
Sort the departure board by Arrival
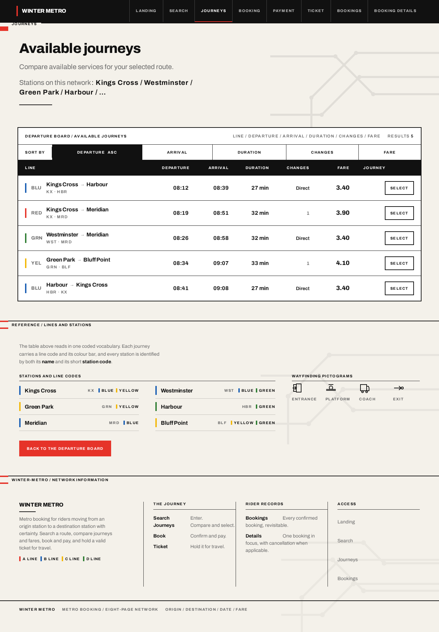(x=177, y=152)
